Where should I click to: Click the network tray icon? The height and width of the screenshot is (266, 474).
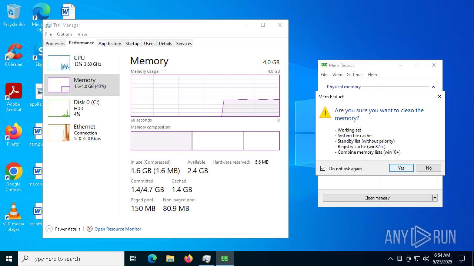click(417, 259)
